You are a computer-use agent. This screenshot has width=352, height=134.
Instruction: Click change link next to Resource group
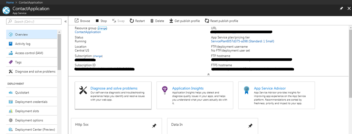click(103, 28)
